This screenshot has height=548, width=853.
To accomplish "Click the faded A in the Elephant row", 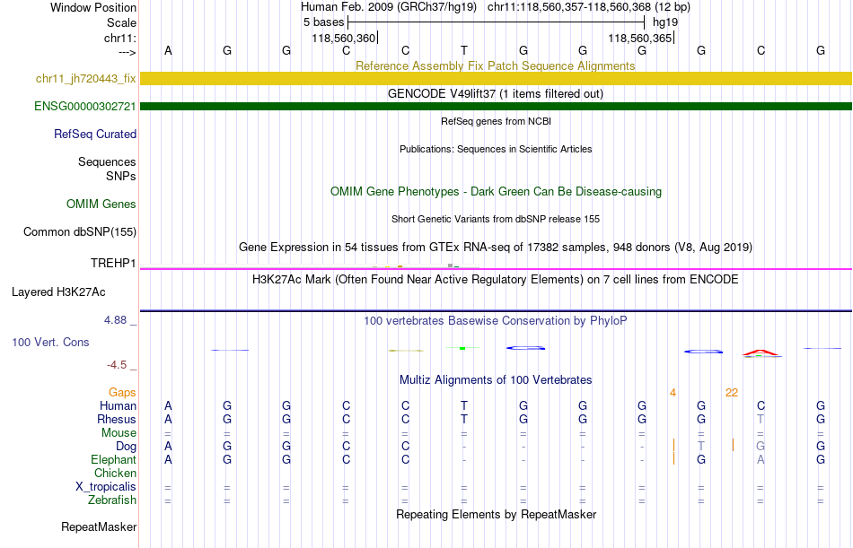I will coord(761,459).
